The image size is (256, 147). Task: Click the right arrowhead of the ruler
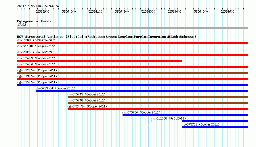[247, 9]
